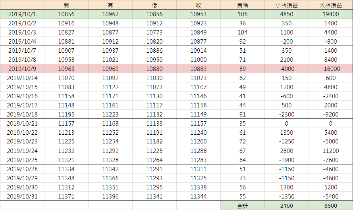
Task: Select the 大台損益 column header
Action: pos(331,5)
